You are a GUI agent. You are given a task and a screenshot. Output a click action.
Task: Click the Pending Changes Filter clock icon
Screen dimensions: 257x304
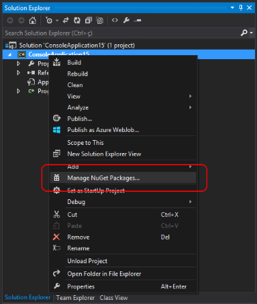coord(49,20)
